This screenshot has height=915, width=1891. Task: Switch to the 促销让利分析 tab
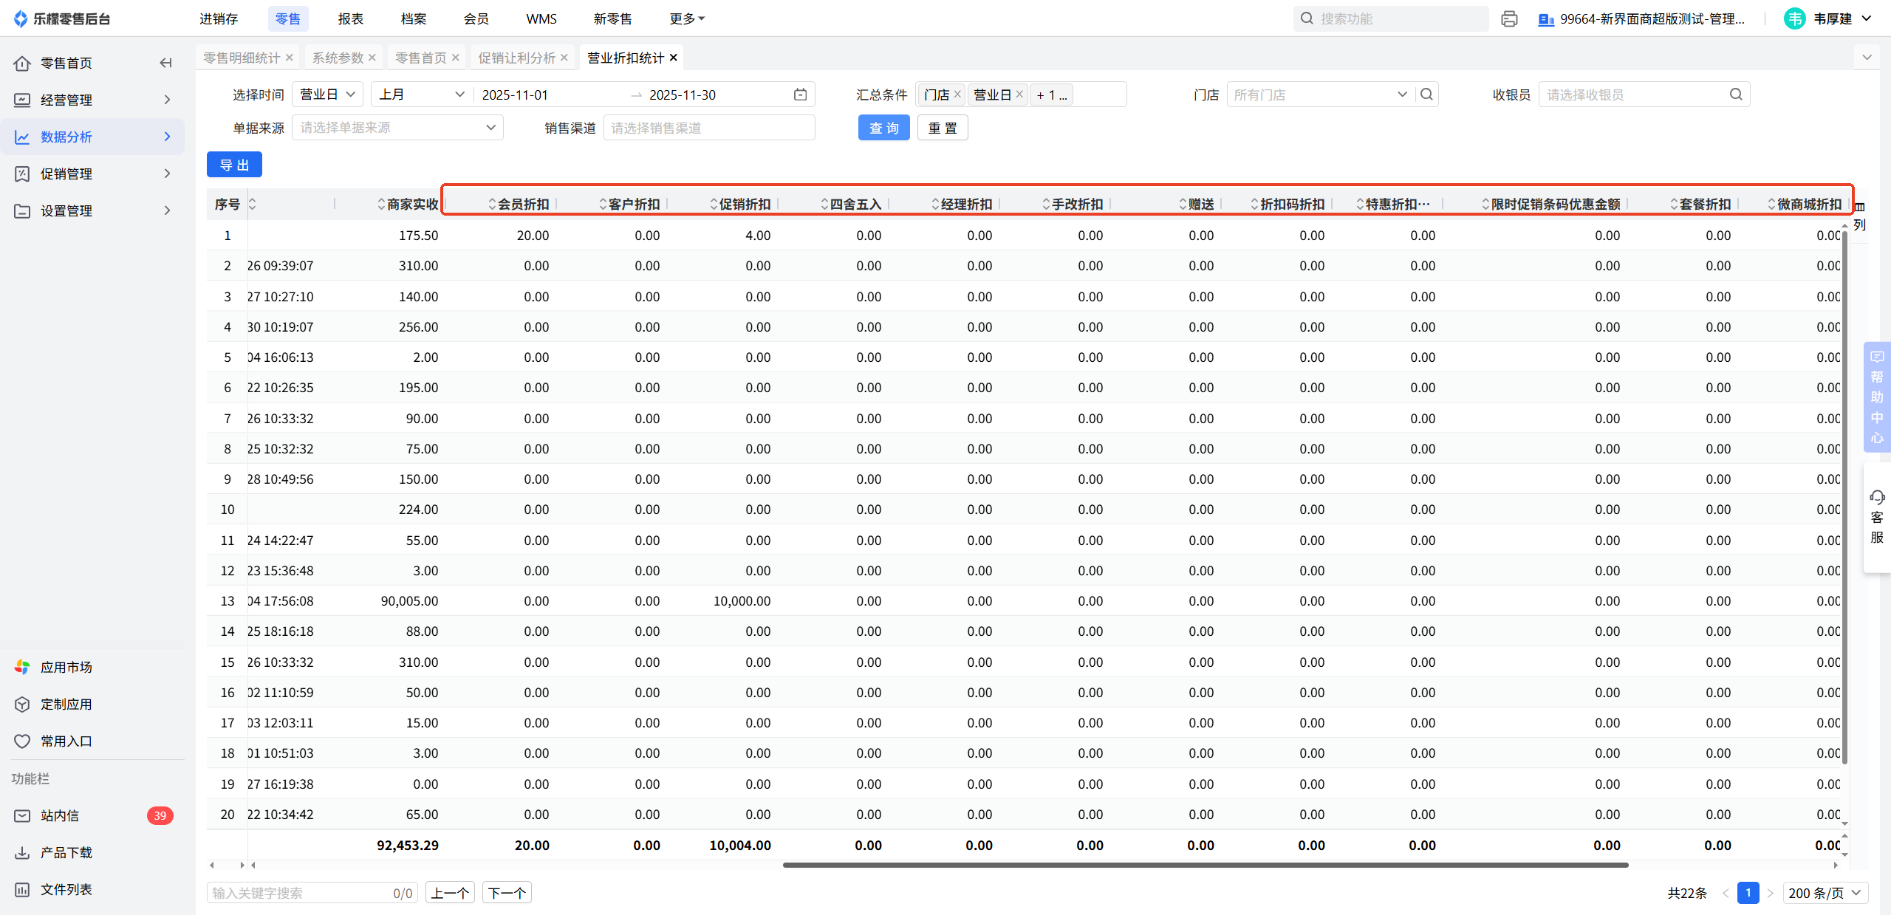pos(516,58)
